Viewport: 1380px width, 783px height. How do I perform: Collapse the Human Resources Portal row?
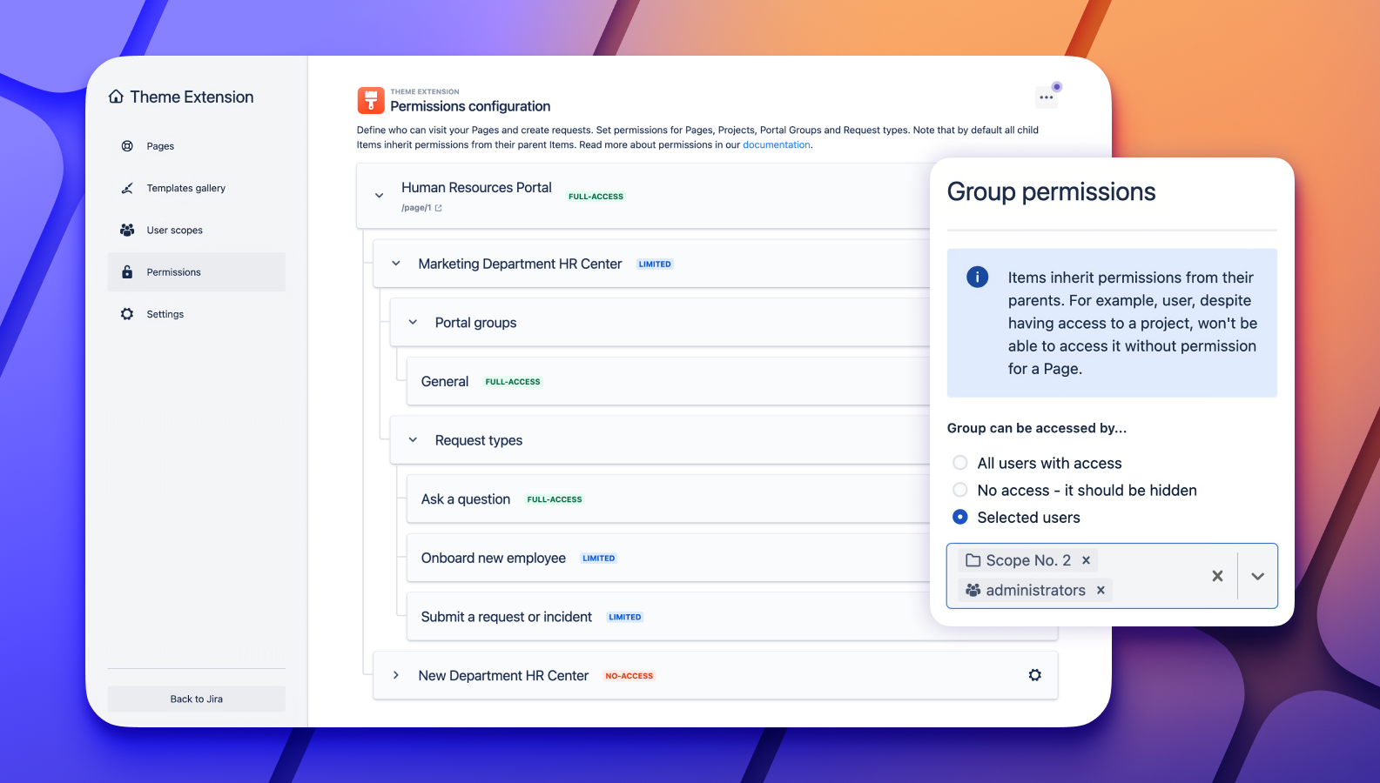379,196
